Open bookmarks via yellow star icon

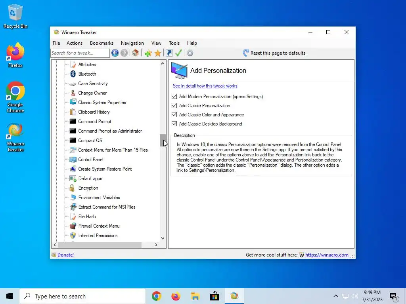158,53
